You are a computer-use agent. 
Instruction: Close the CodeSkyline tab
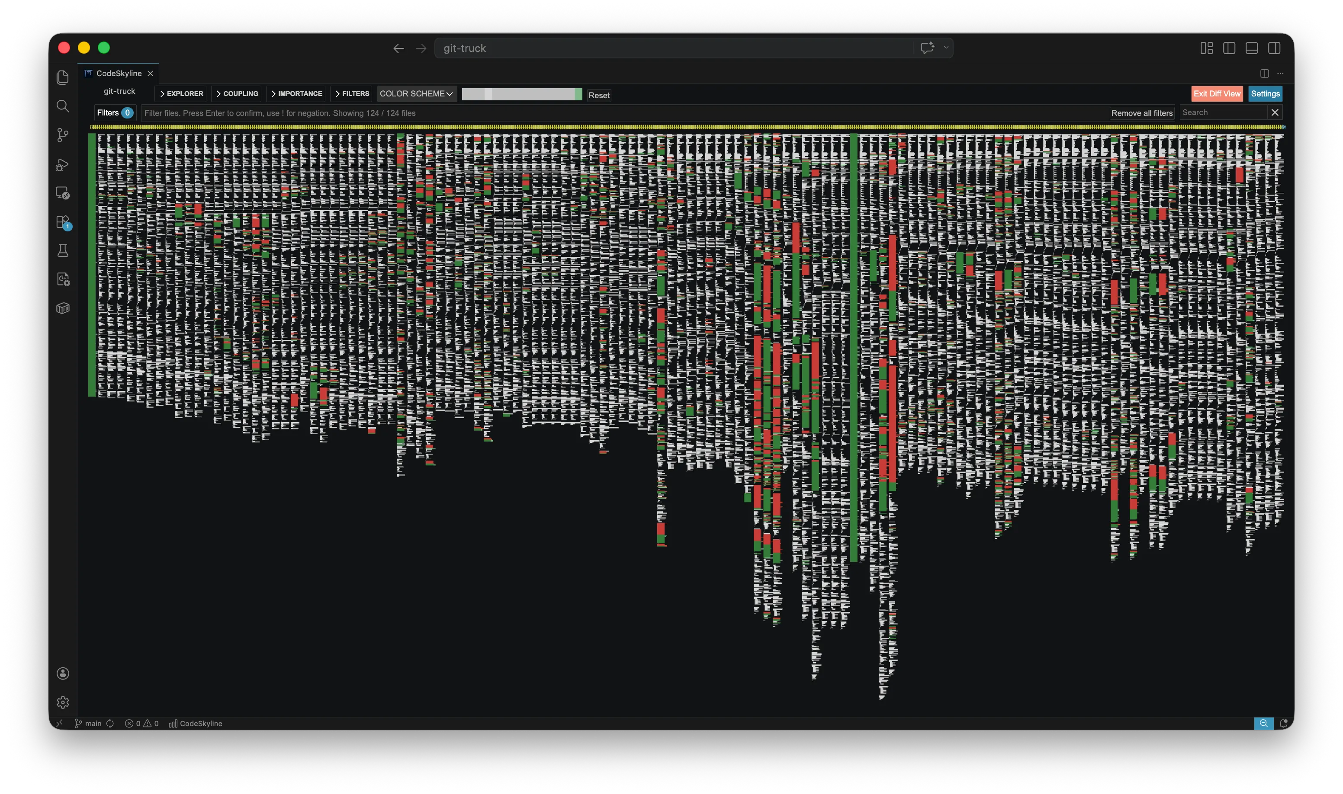[x=151, y=73]
